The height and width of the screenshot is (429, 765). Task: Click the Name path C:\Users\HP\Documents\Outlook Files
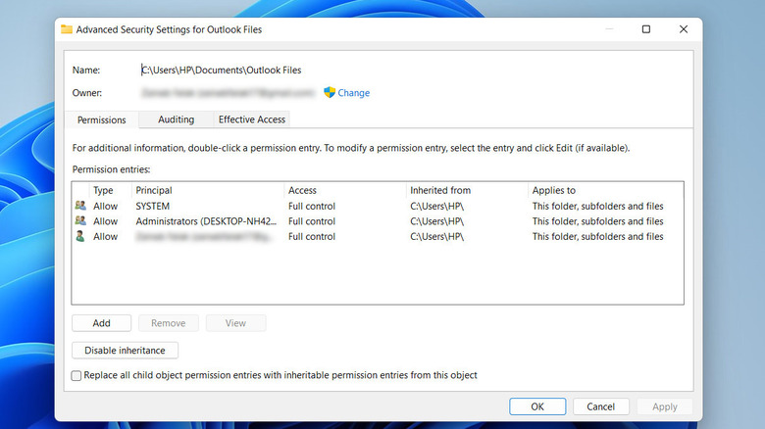221,70
